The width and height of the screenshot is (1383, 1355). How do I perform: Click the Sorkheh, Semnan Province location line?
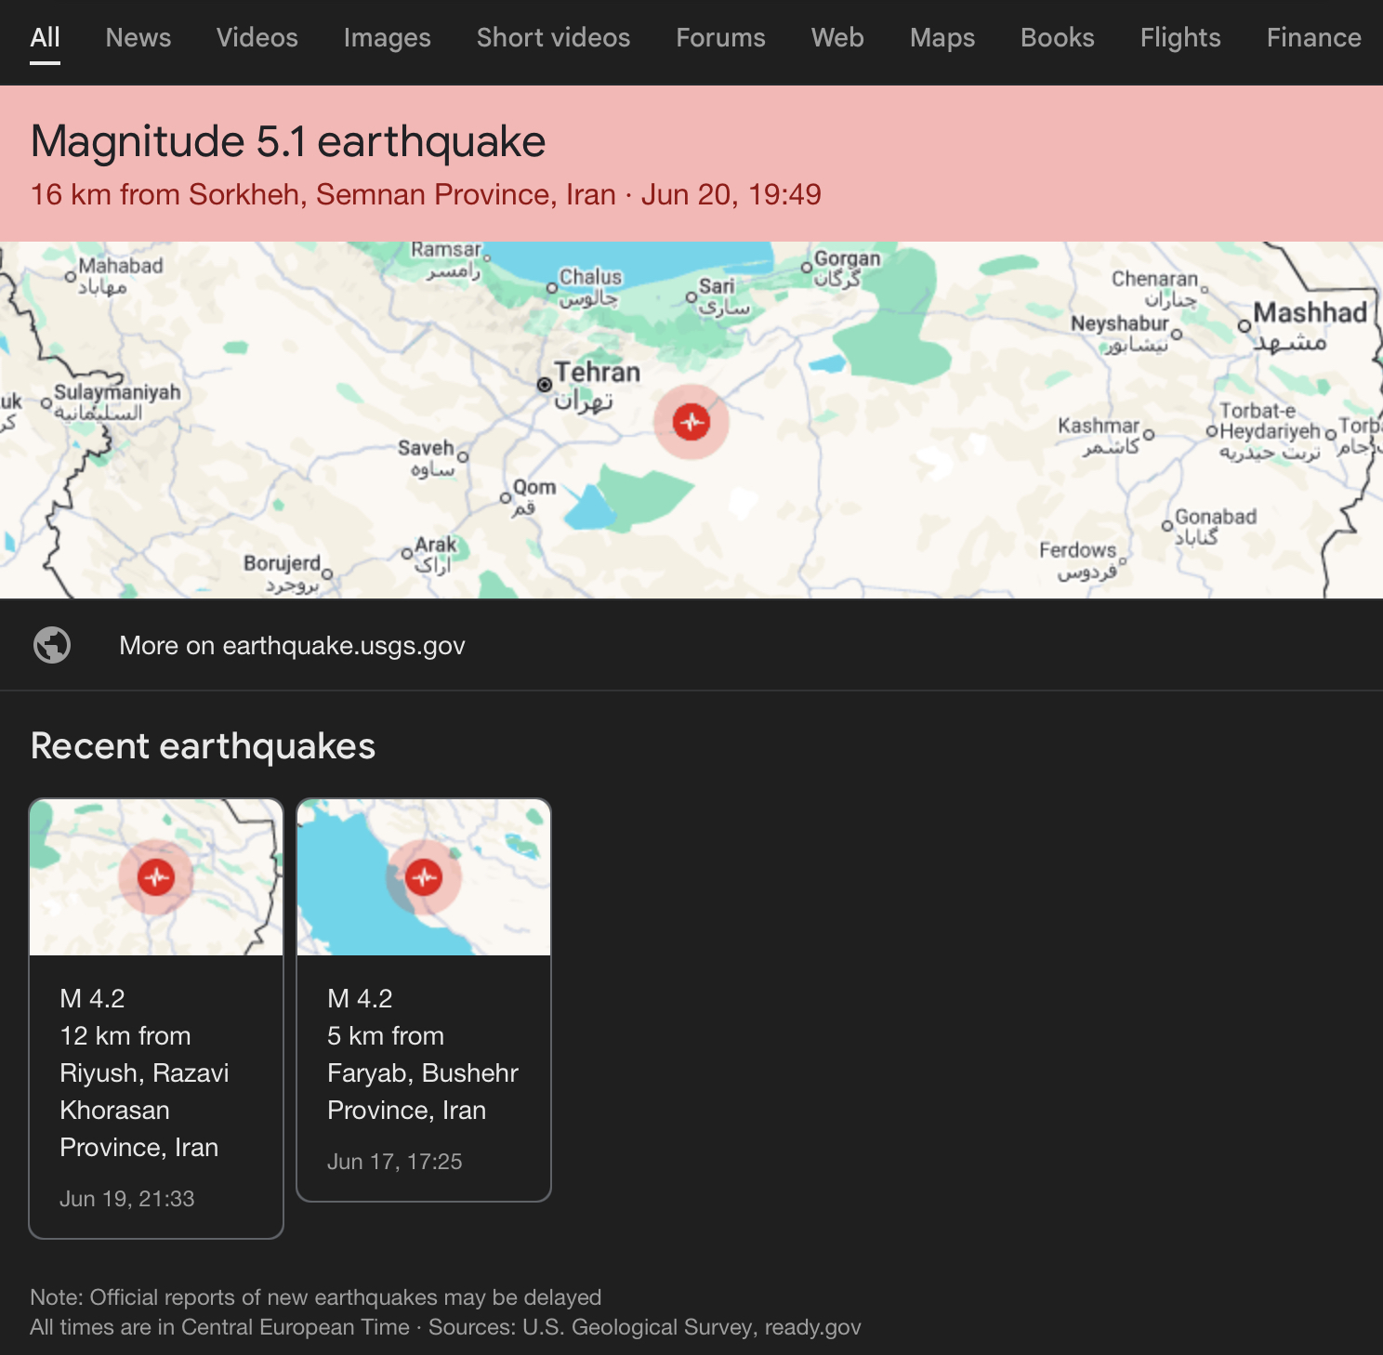[426, 195]
